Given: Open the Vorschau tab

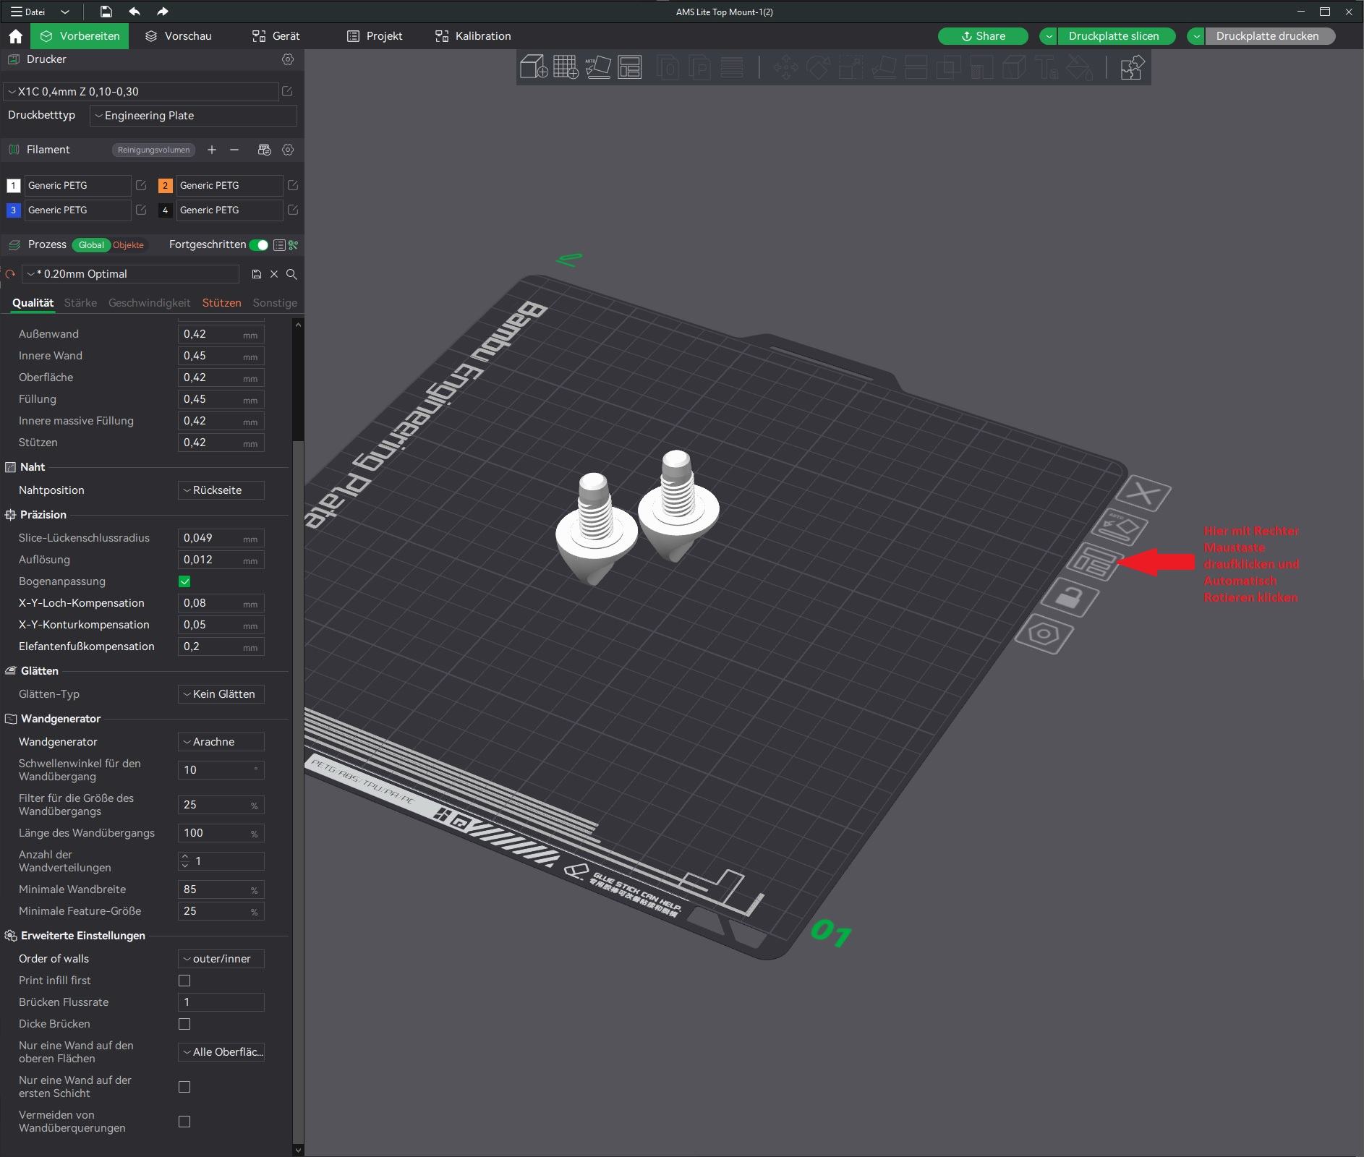Looking at the screenshot, I should pyautogui.click(x=179, y=36).
